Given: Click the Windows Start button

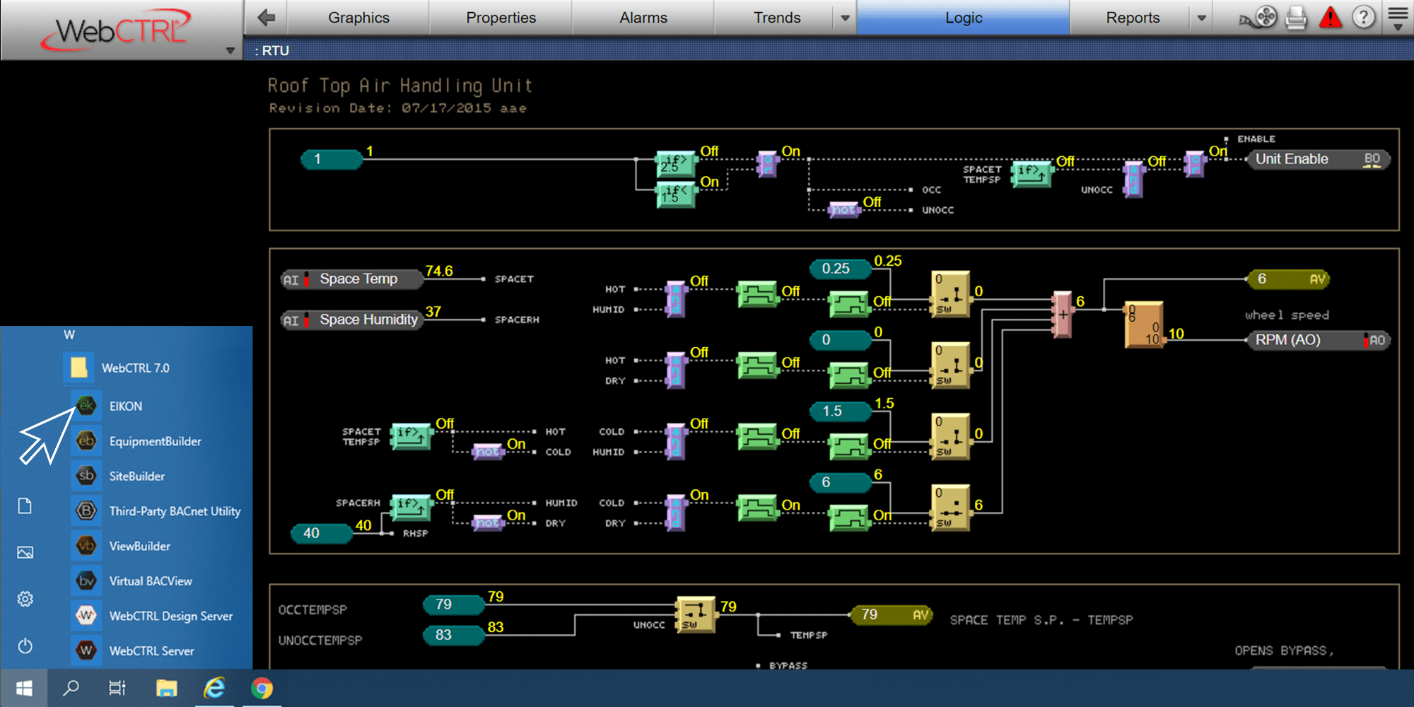Looking at the screenshot, I should [x=24, y=688].
